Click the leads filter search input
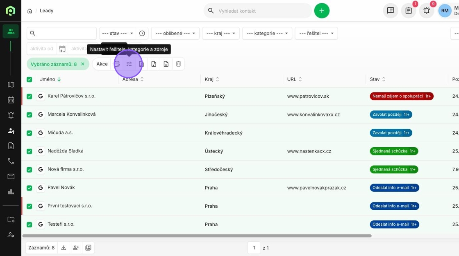Viewport: 459px width, 256px height. (61, 33)
